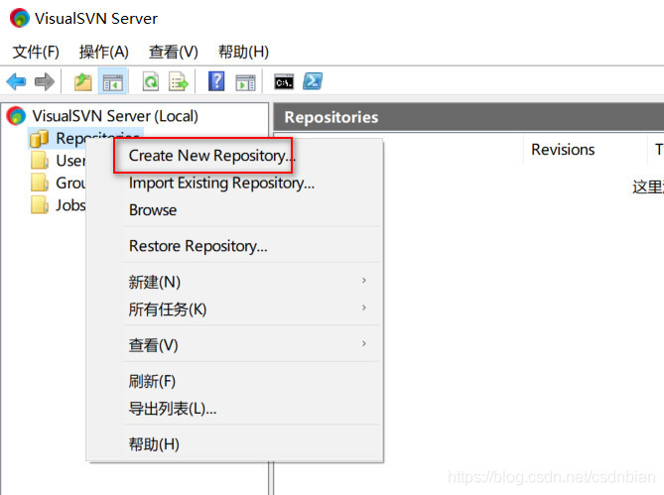Toggle the Show/Hide Console Tree icon
The image size is (664, 495).
[x=112, y=81]
